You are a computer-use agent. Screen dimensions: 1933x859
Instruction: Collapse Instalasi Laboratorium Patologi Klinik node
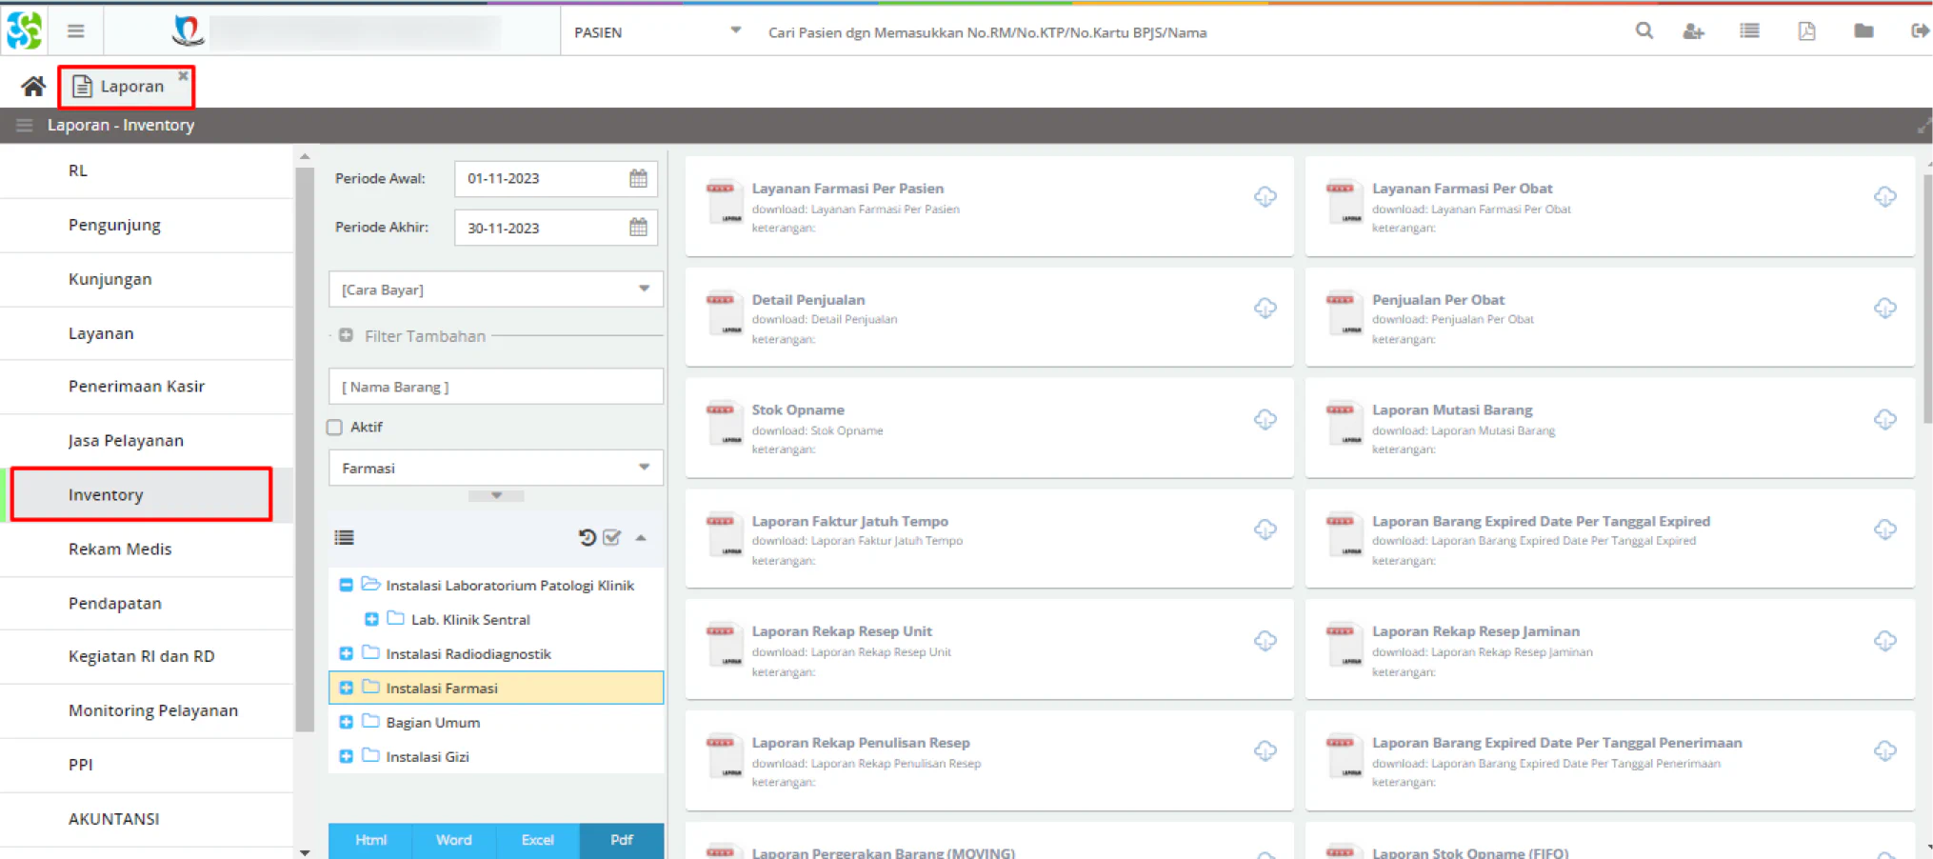(x=346, y=585)
